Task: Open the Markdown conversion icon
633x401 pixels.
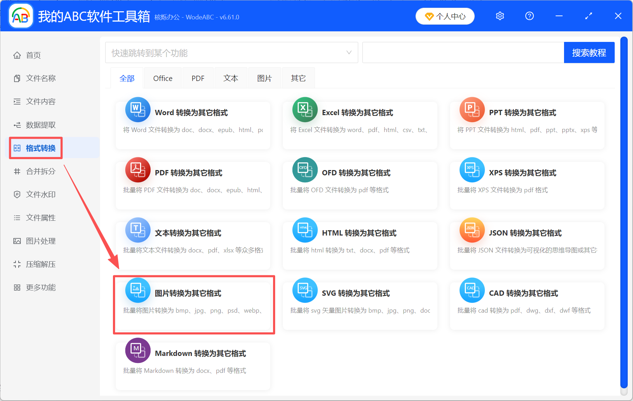Action: (x=138, y=351)
